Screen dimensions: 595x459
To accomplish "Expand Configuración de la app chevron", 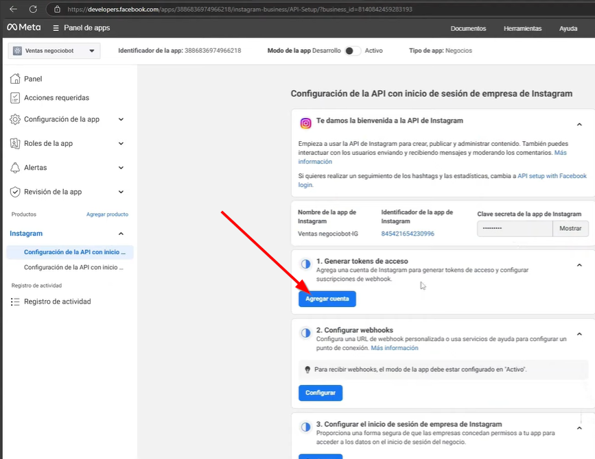I will (121, 119).
